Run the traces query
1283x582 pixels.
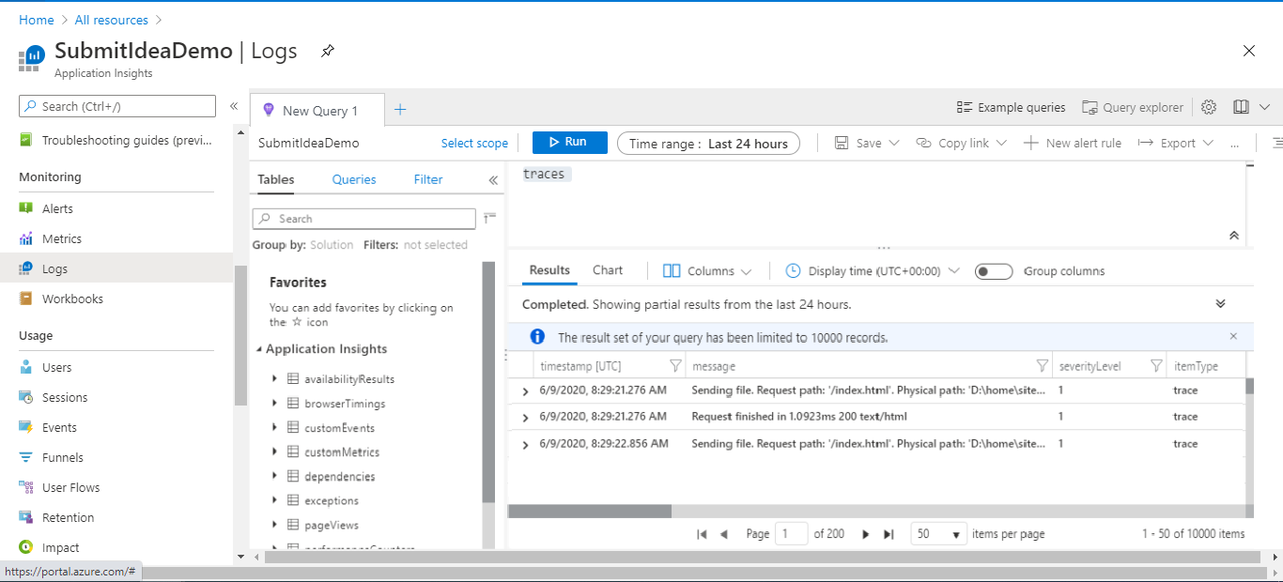pos(570,143)
